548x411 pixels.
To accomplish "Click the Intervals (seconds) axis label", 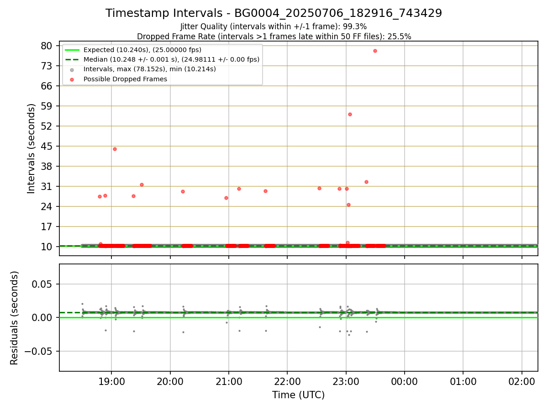I will (x=31, y=148).
